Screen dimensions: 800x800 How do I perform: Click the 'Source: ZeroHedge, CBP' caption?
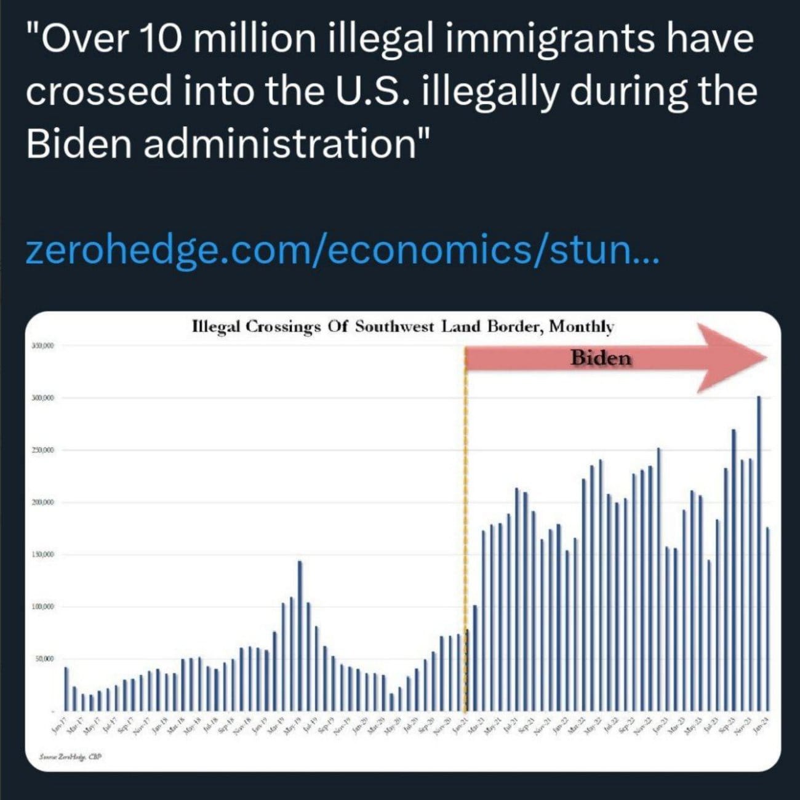[70, 757]
